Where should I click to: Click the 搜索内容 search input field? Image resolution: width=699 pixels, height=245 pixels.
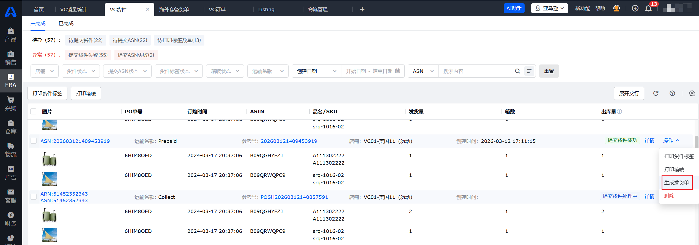click(x=476, y=71)
